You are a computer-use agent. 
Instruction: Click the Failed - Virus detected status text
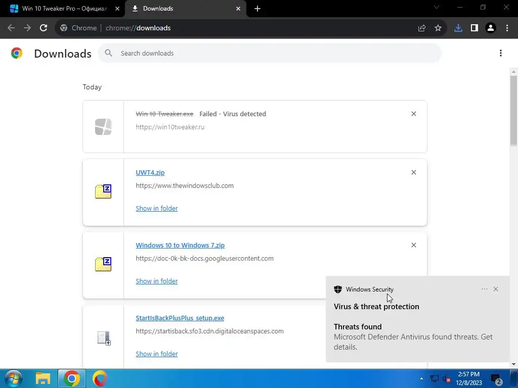(x=233, y=114)
